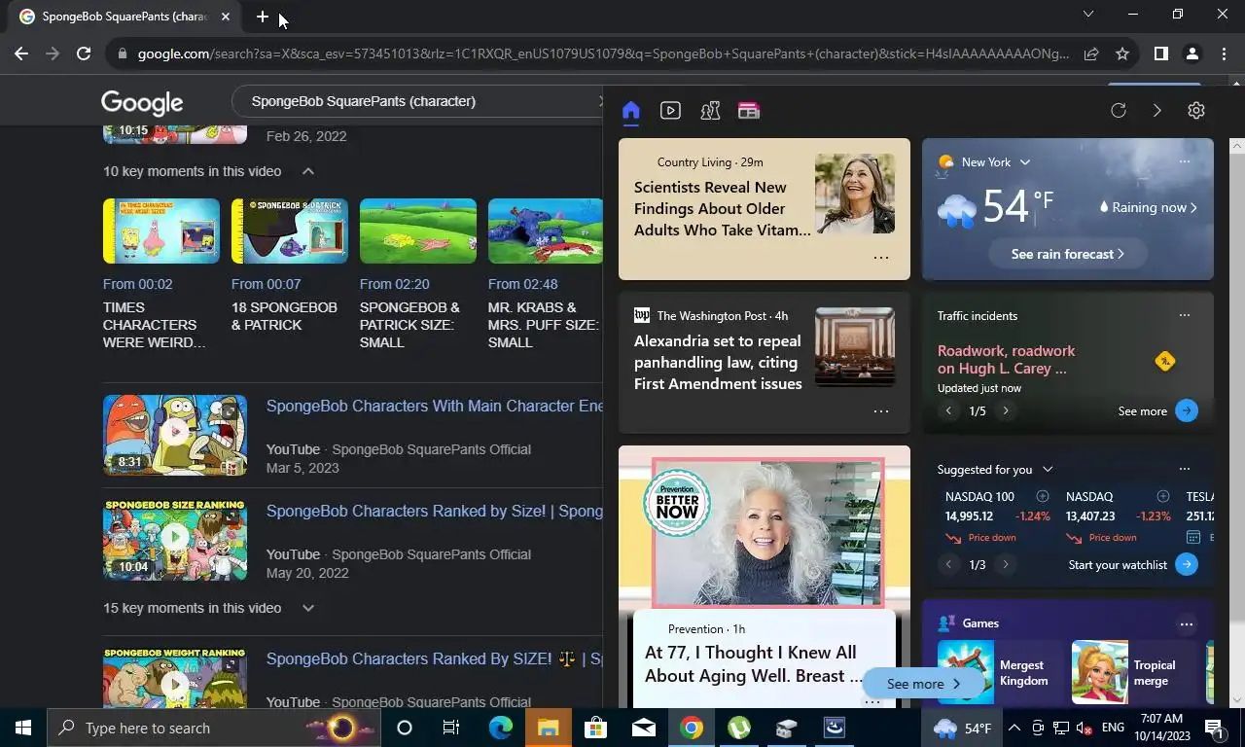Open key moment From 02:20 thumbnail
Viewport: 1245px width, 747px height.
(418, 231)
